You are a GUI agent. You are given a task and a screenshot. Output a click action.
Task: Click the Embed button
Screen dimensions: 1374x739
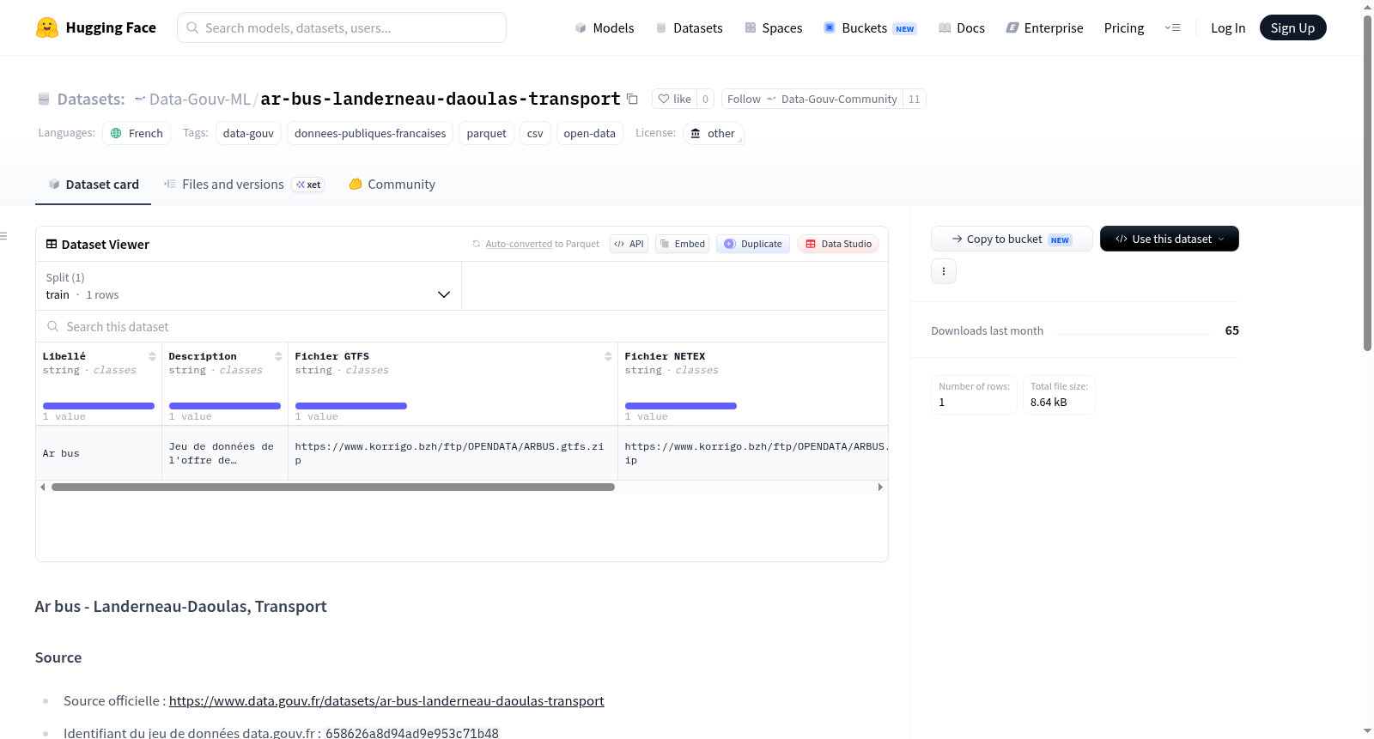coord(683,244)
